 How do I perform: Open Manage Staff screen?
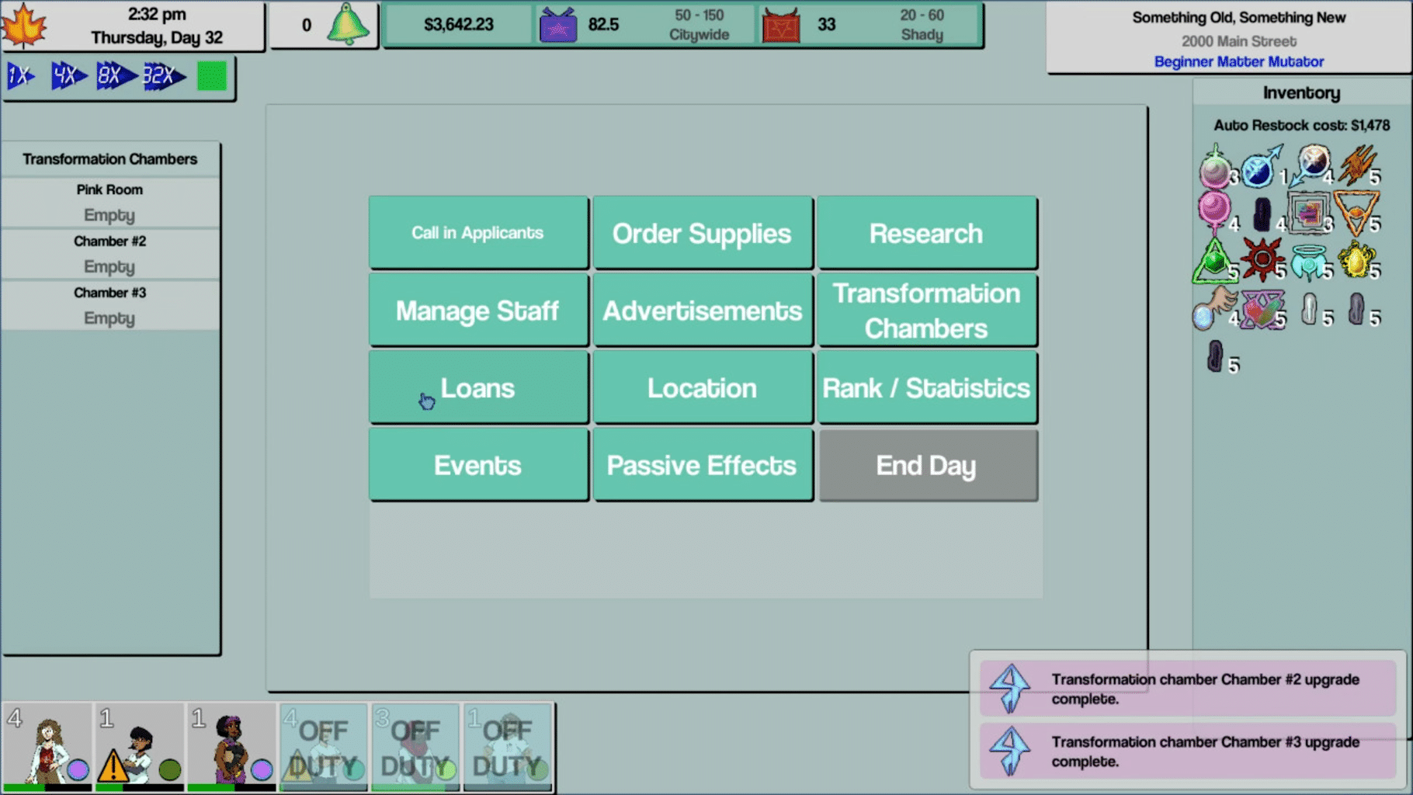[478, 310]
